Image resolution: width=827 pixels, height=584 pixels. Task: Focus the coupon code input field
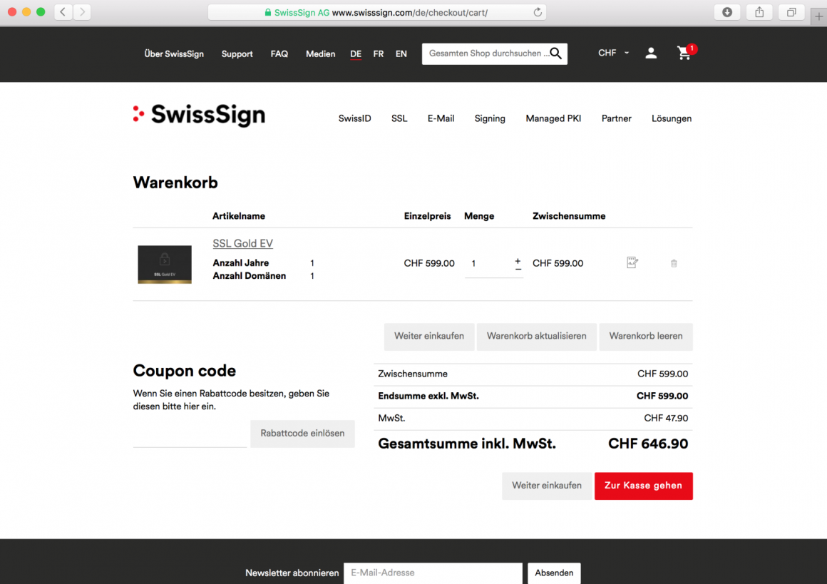[190, 434]
